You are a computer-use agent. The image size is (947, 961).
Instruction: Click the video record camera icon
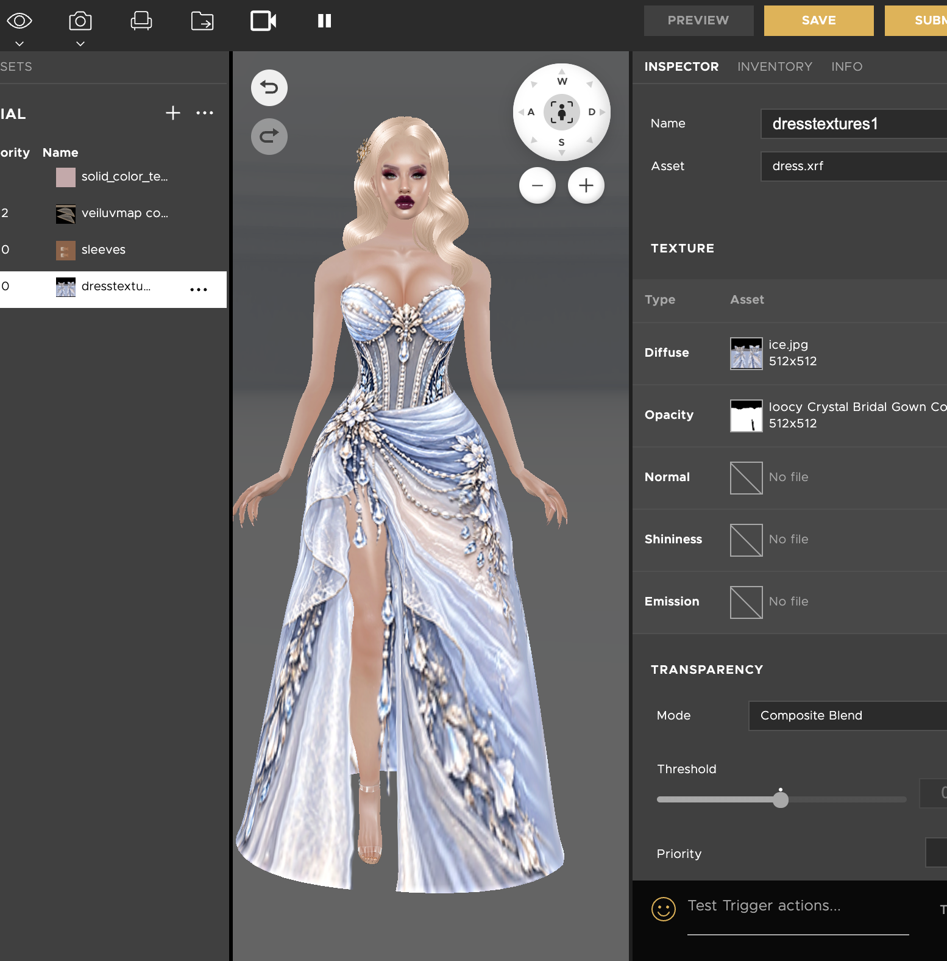[x=263, y=21]
